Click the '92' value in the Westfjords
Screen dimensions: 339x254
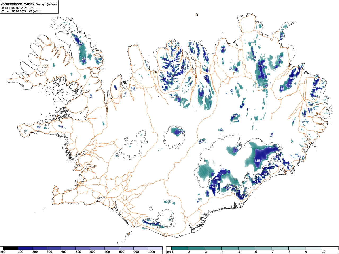point(81,43)
